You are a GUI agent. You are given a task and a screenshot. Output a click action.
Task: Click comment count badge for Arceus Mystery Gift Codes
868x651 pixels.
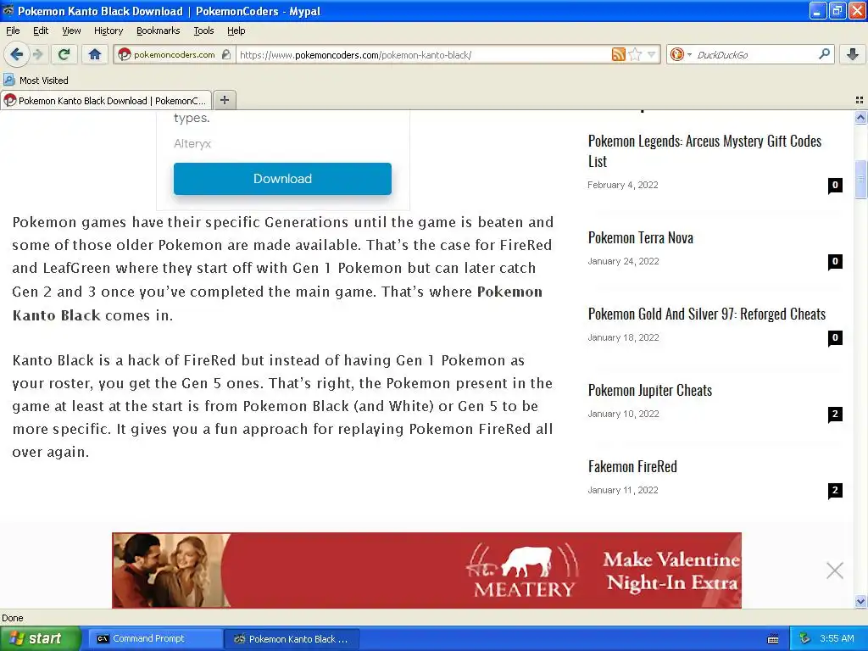835,185
